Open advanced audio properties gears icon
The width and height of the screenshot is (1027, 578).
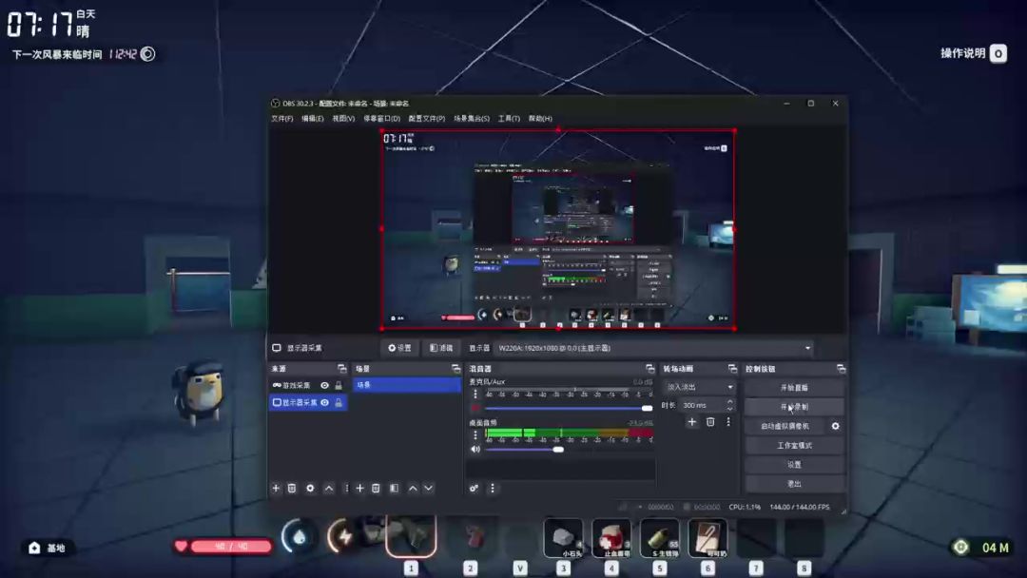pos(474,489)
